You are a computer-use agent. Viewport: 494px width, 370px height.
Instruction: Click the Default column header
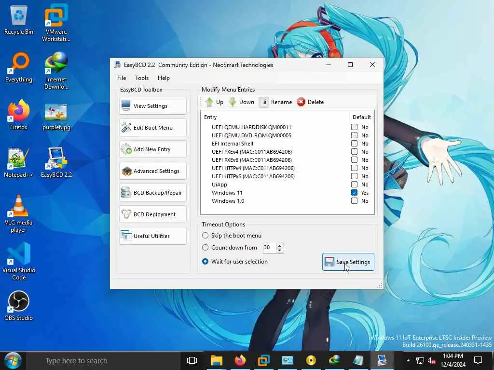pyautogui.click(x=362, y=117)
